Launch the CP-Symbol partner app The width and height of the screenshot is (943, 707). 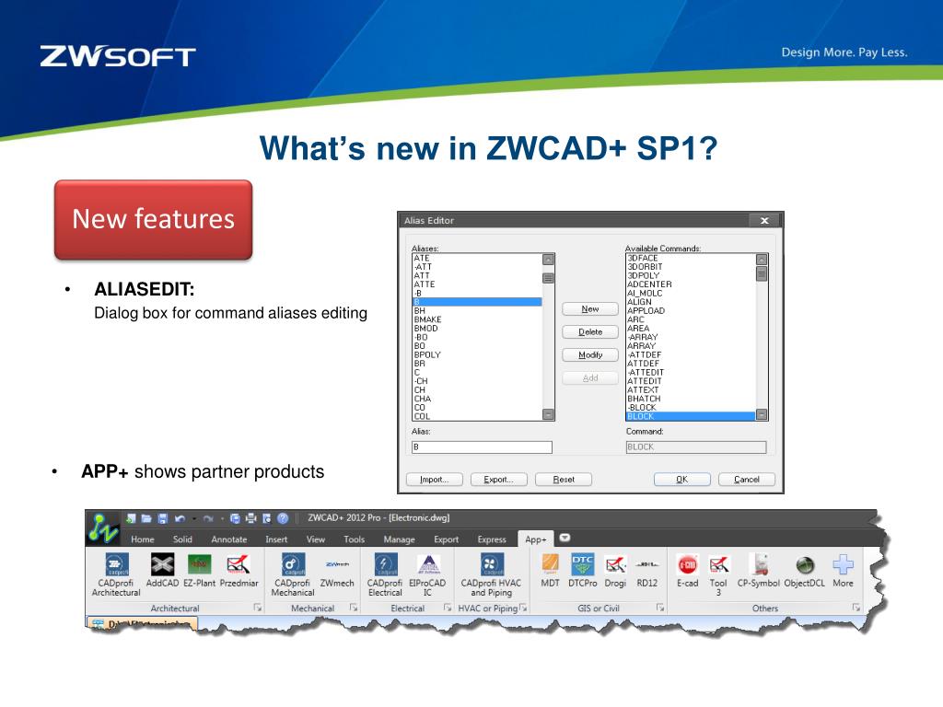759,570
